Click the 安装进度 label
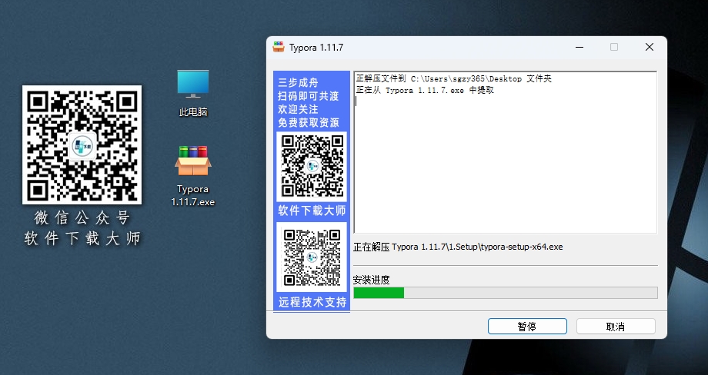 (x=371, y=280)
